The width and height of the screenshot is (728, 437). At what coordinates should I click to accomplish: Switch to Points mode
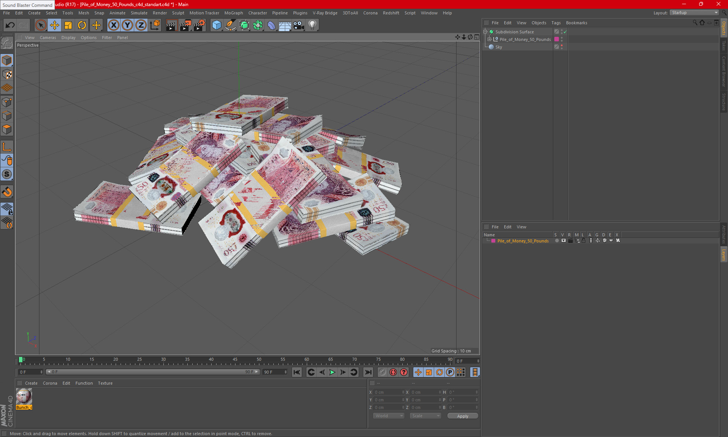[x=7, y=102]
